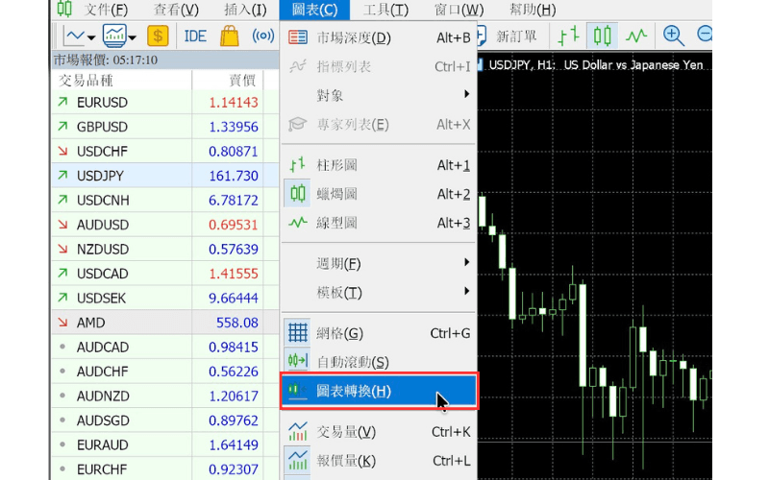The height and width of the screenshot is (480, 769).
Task: Select the EURAUD row
Action: point(165,445)
